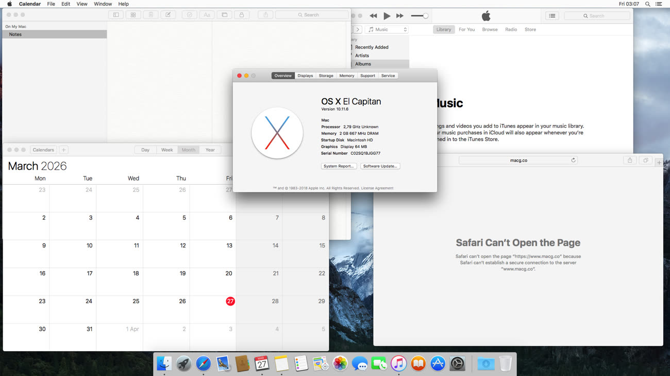The width and height of the screenshot is (670, 376).
Task: Open the iTunes Up Next list icon
Action: pos(552,16)
